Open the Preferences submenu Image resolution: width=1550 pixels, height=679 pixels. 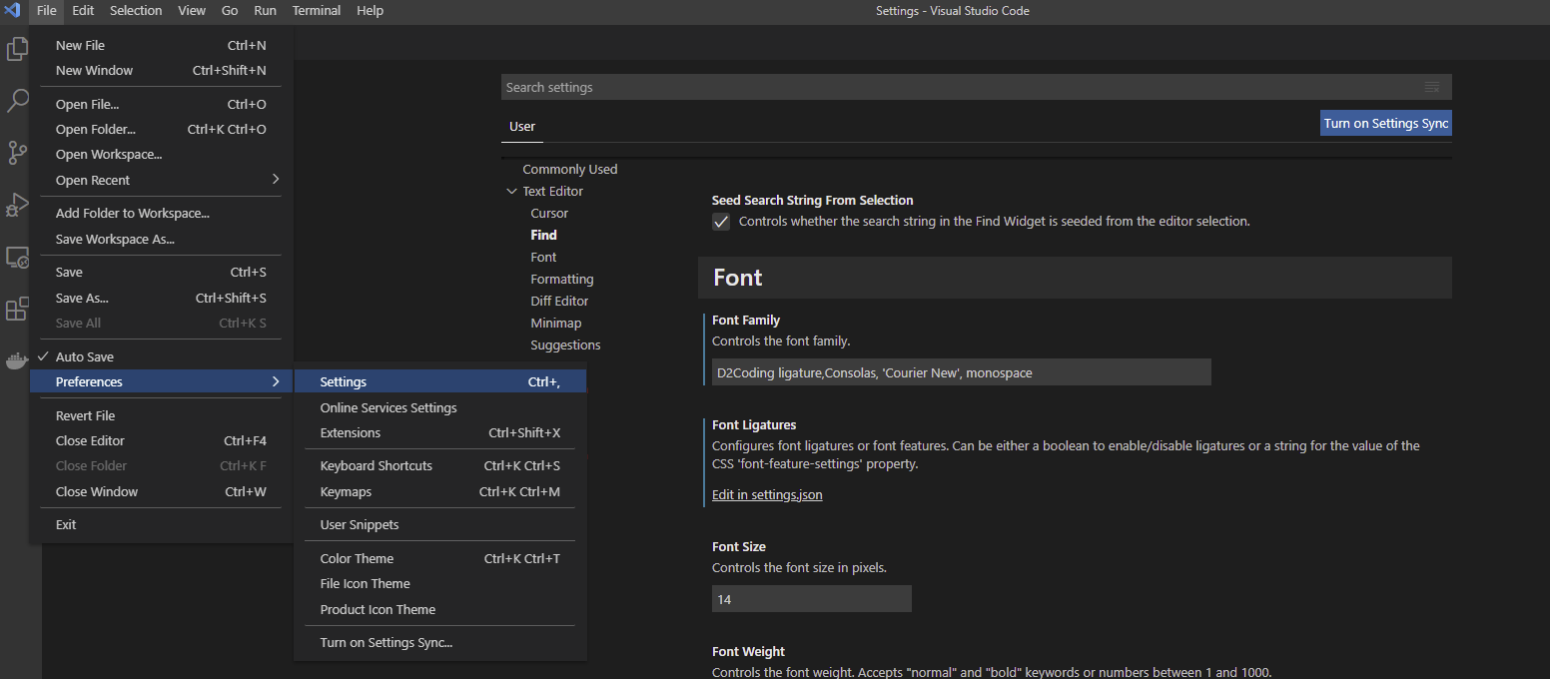click(162, 381)
